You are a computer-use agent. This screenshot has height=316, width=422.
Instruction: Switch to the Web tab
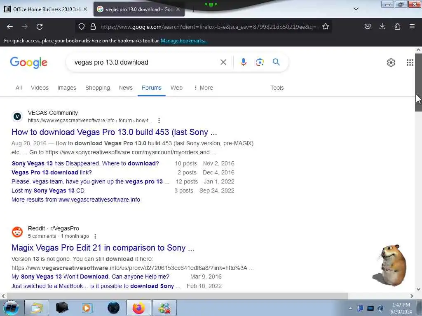click(176, 88)
